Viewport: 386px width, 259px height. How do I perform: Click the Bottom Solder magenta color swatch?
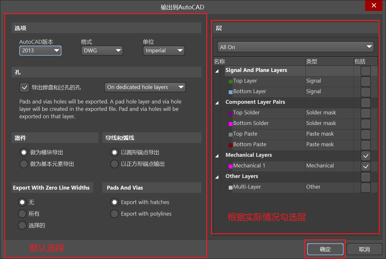(231, 124)
